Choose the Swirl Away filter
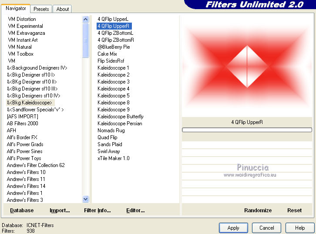Screen dimensions: 316x234 [109, 151]
